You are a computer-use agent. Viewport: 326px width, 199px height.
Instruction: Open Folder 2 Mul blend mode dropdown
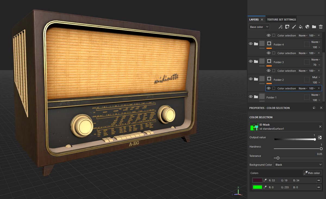(316, 77)
